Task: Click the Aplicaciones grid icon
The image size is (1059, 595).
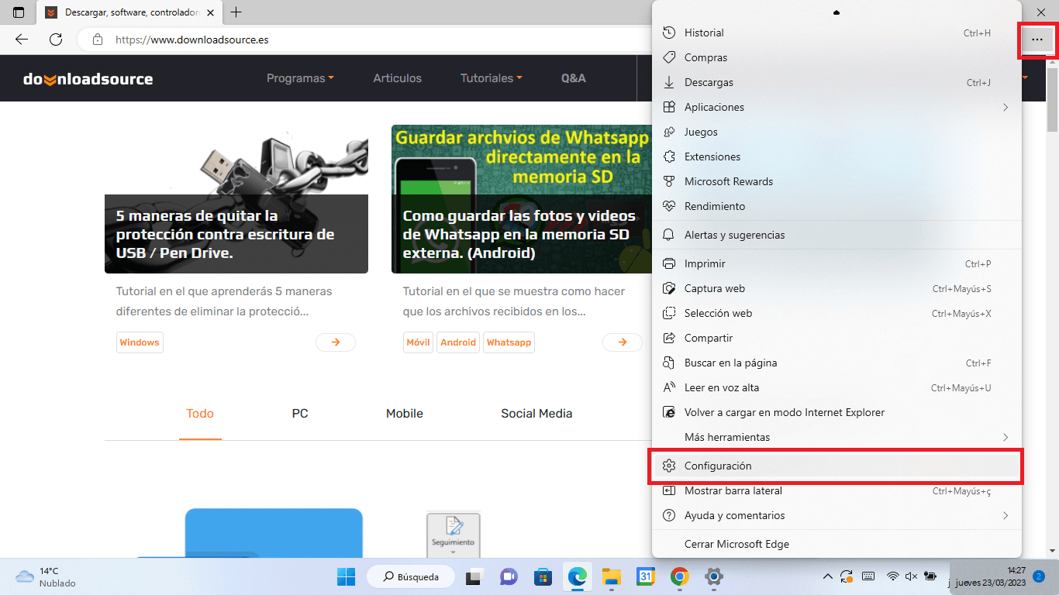Action: coord(670,107)
